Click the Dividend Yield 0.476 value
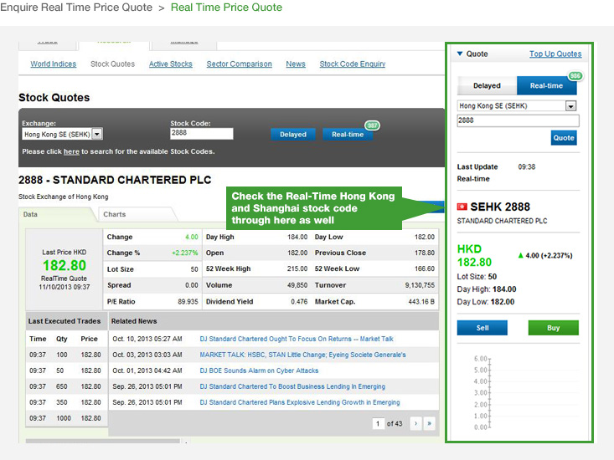 click(299, 302)
